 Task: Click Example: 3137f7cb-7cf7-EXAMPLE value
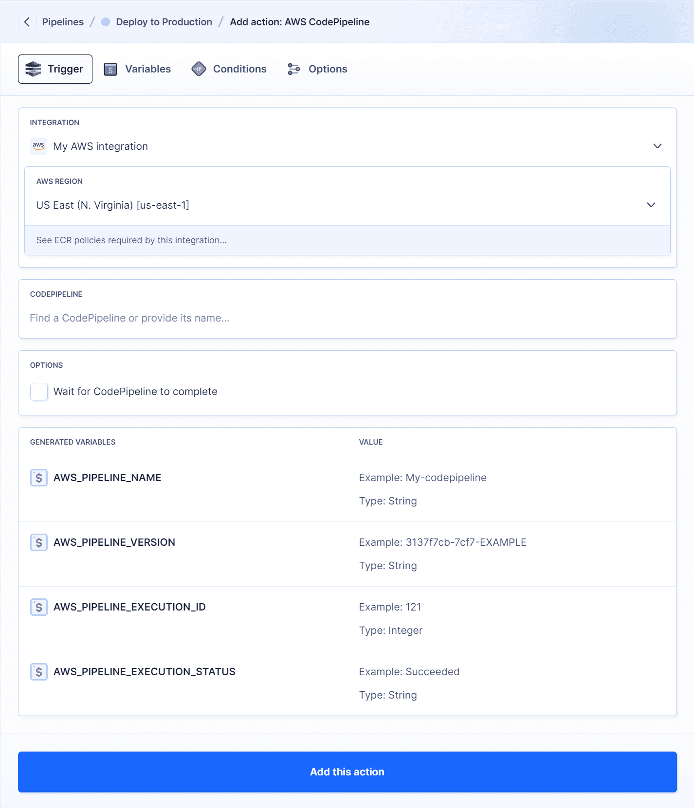tap(443, 542)
